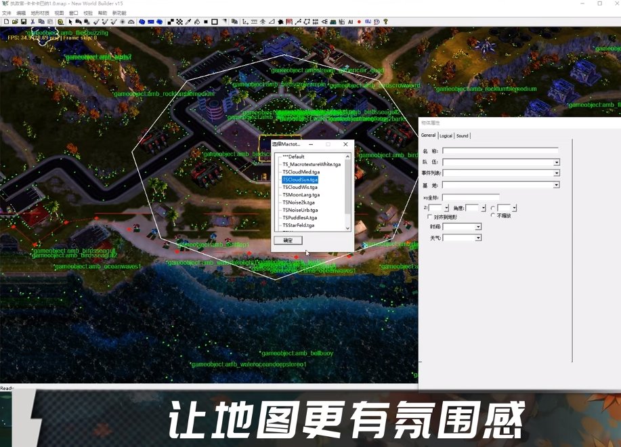Viewport: 621px width, 447px height.
Task: Click the xy坐标 input field
Action: point(471,197)
